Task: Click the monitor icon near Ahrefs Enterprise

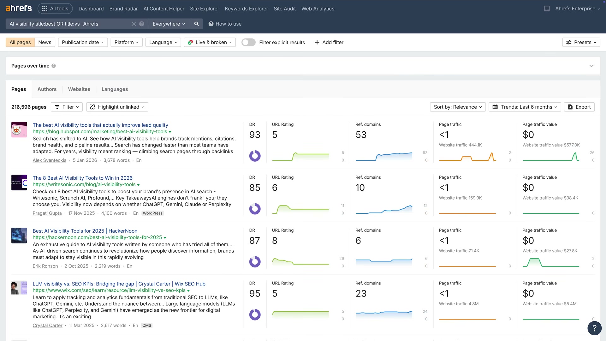Action: point(547,9)
